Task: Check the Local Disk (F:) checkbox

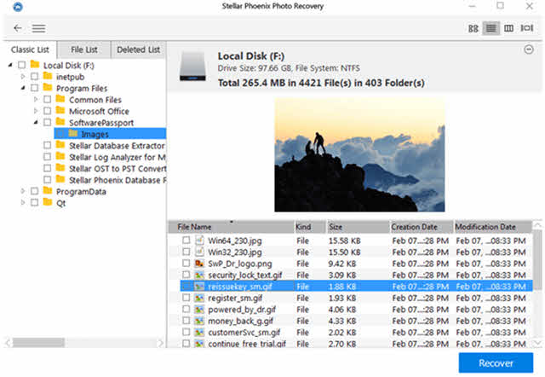Action: pyautogui.click(x=21, y=65)
